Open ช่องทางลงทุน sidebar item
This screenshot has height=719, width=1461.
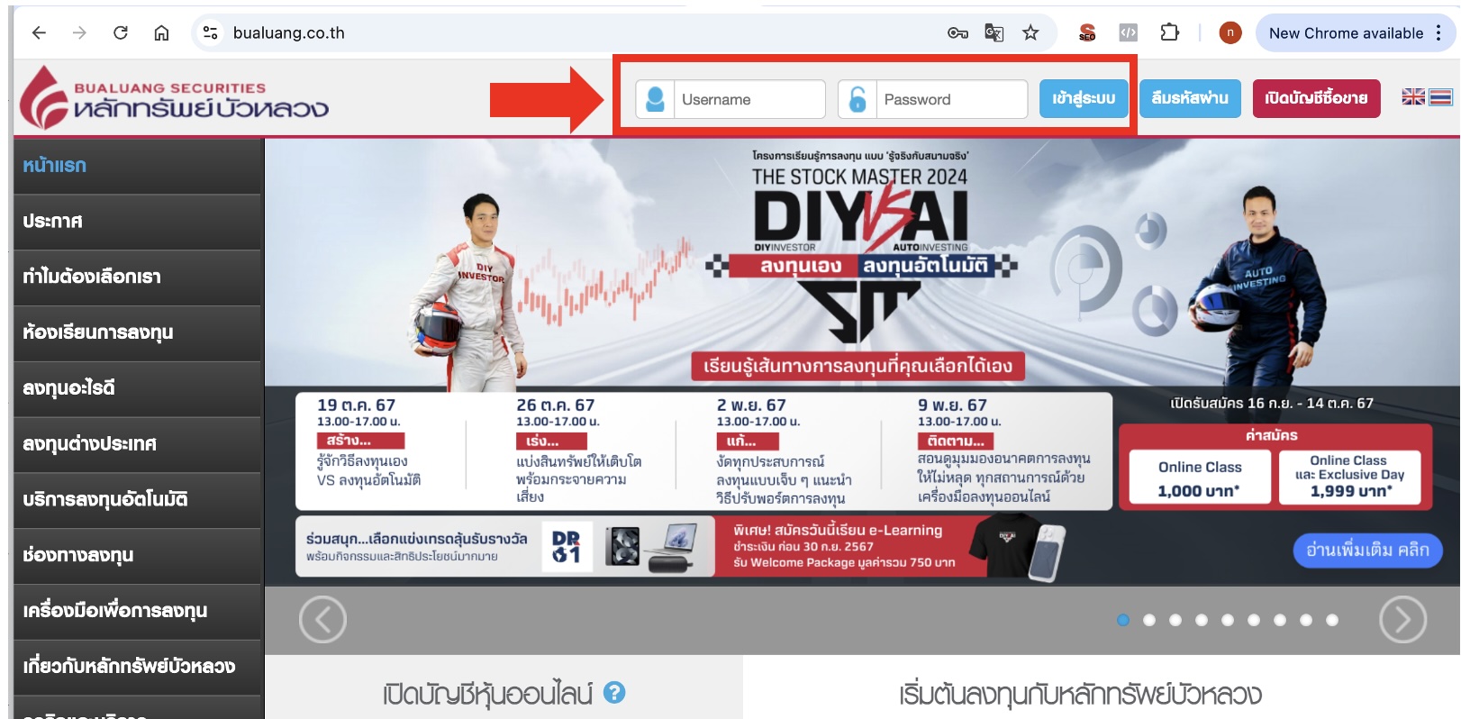click(x=137, y=555)
